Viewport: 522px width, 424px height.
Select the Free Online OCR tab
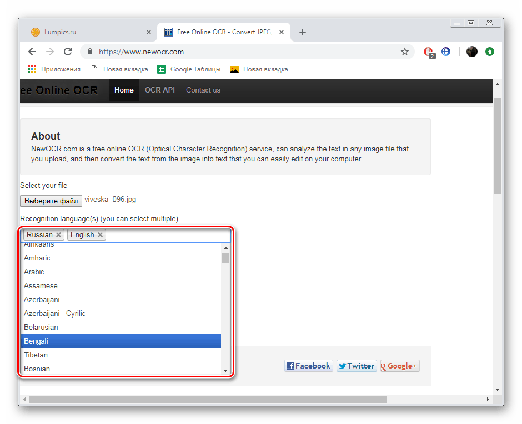224,32
